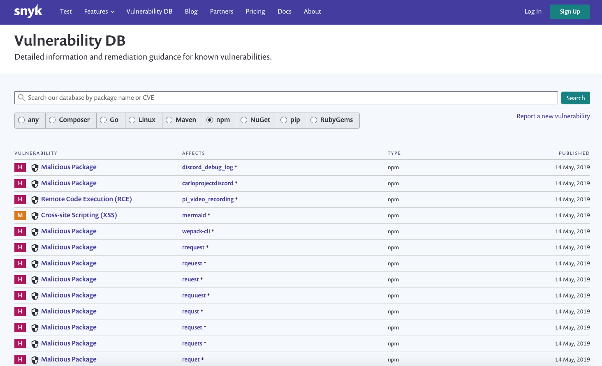
Task: Click the shield icon in the rrequest row
Action: click(35, 248)
